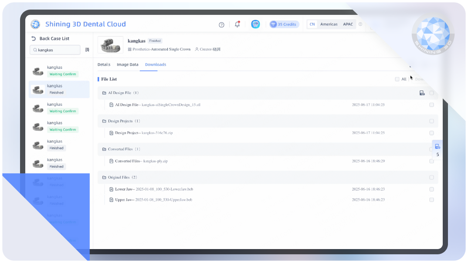Select the Design Project zip file checkbox
The height and width of the screenshot is (263, 468).
click(431, 133)
